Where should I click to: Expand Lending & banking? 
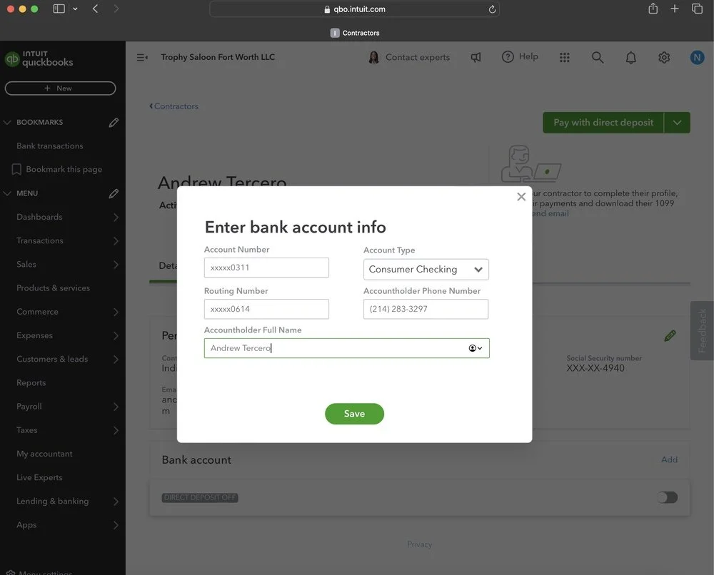tap(116, 501)
